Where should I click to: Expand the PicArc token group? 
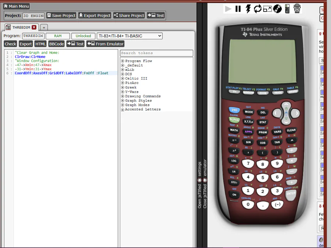coord(122,83)
